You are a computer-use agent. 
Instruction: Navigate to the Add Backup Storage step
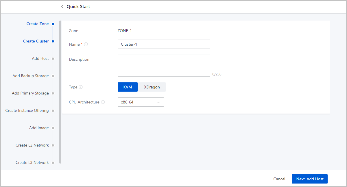(53, 76)
